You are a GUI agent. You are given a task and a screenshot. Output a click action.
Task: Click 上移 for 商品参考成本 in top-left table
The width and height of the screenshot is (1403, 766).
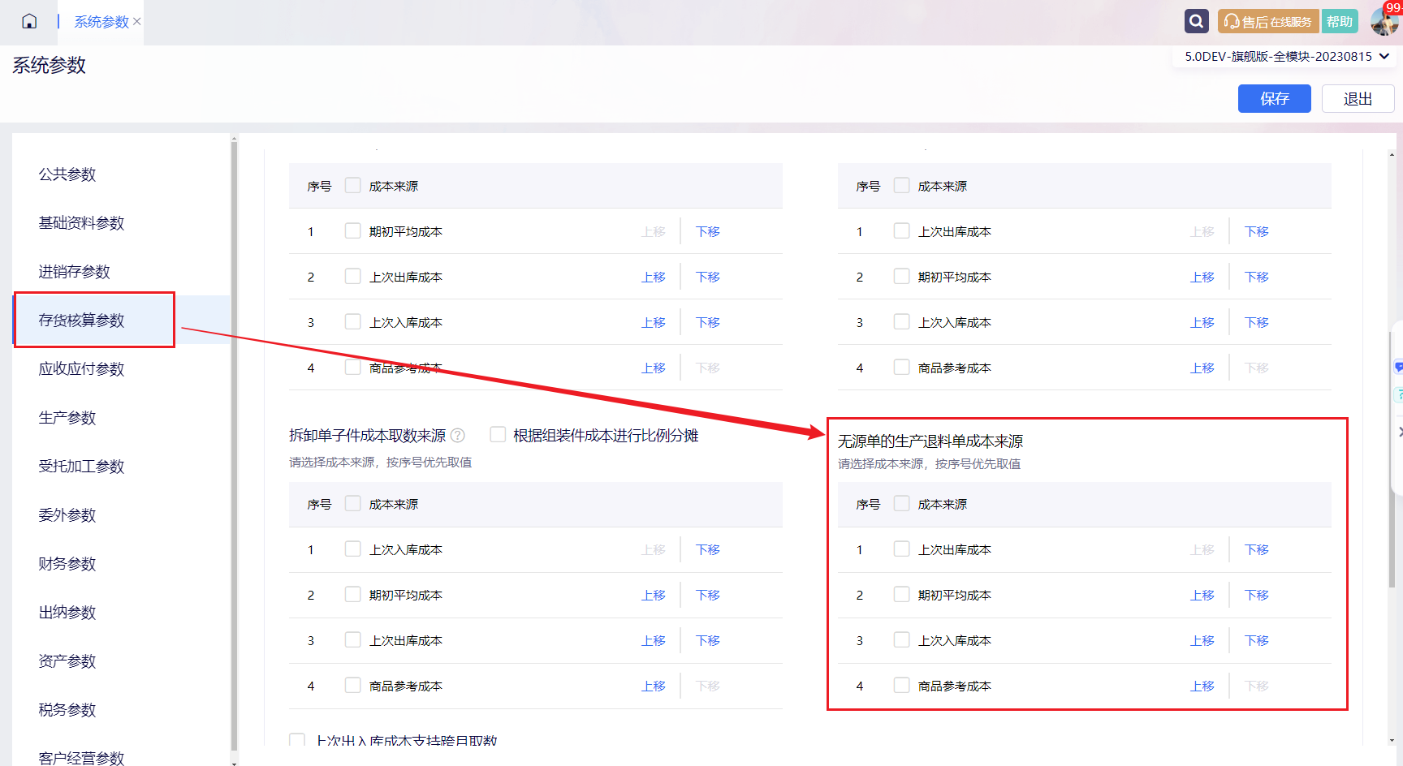654,368
